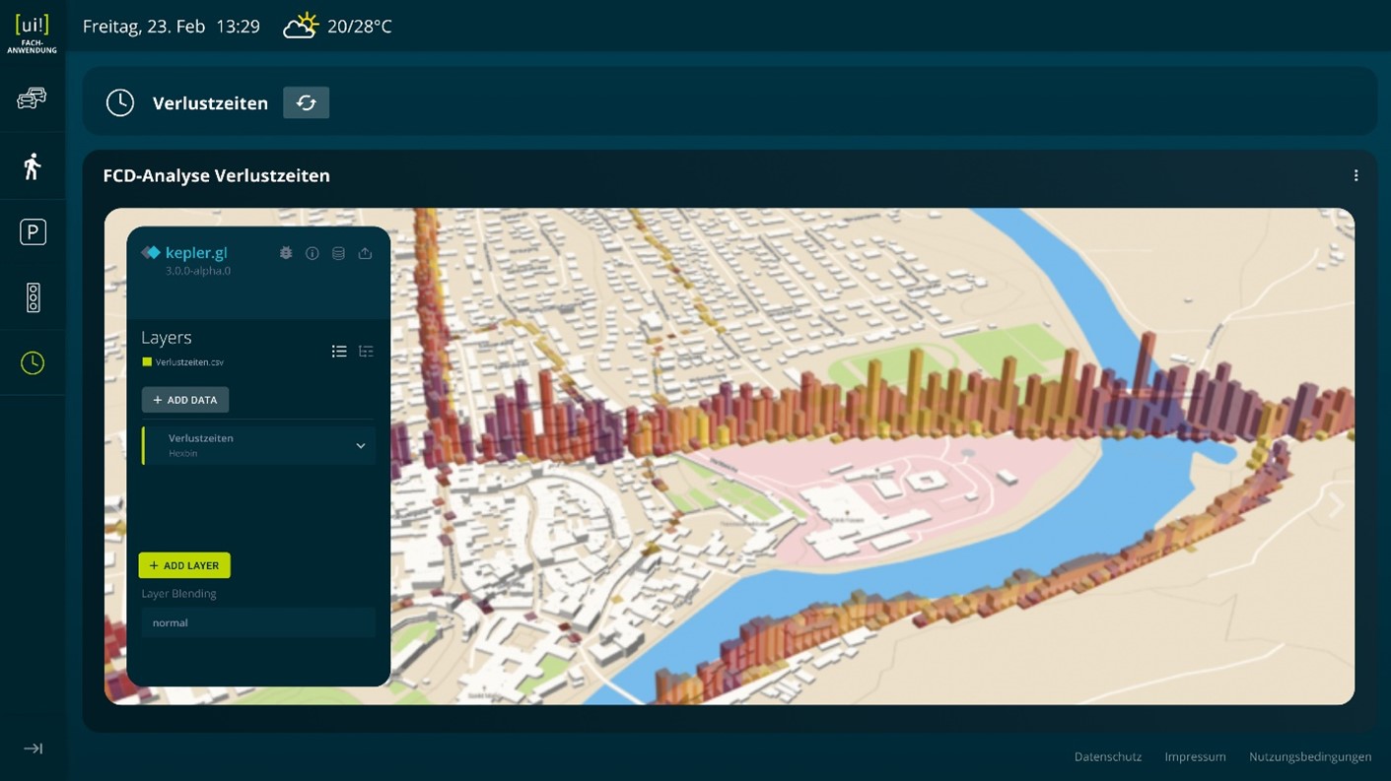Click the Verlustzeiten.csv dataset color swatch
The height and width of the screenshot is (781, 1391).
(147, 362)
